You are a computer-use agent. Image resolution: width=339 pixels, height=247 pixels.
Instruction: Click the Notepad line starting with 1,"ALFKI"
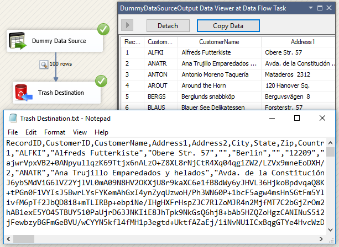tap(165, 153)
